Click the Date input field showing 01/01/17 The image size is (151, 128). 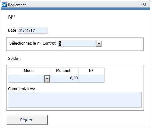coord(33,31)
